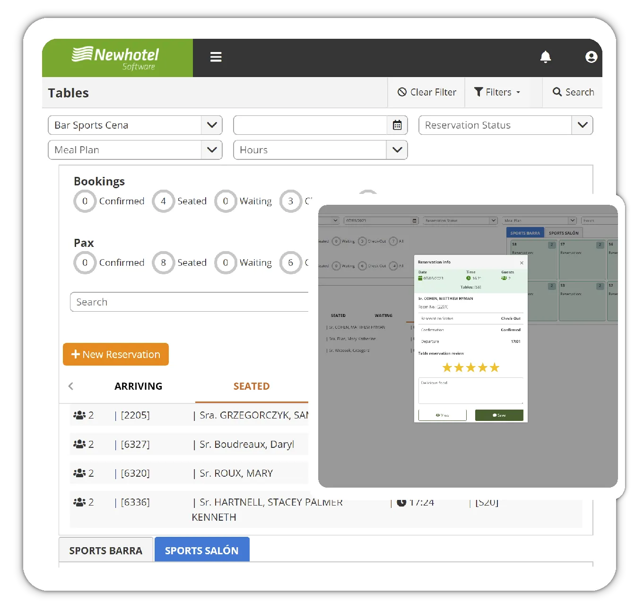Rate the reservation three stars

470,367
